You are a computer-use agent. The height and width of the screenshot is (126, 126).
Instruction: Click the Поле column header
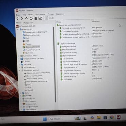[x=59, y=22]
